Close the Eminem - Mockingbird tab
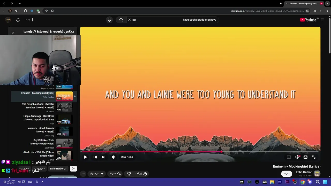This screenshot has height=186, width=331. 287,4
